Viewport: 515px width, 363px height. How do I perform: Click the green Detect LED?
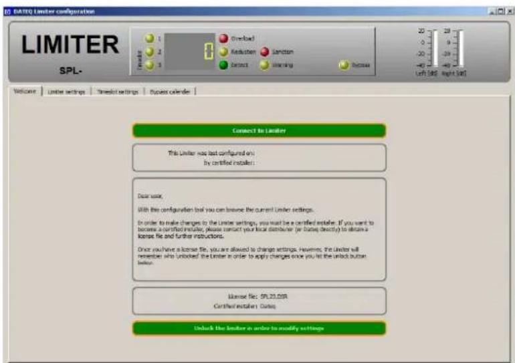223,65
